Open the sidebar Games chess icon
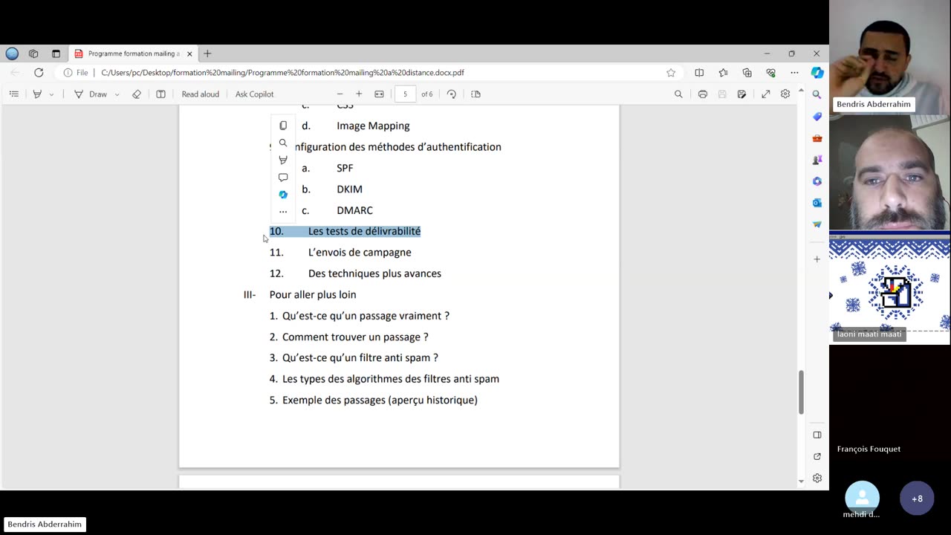The height and width of the screenshot is (535, 951). tap(817, 160)
